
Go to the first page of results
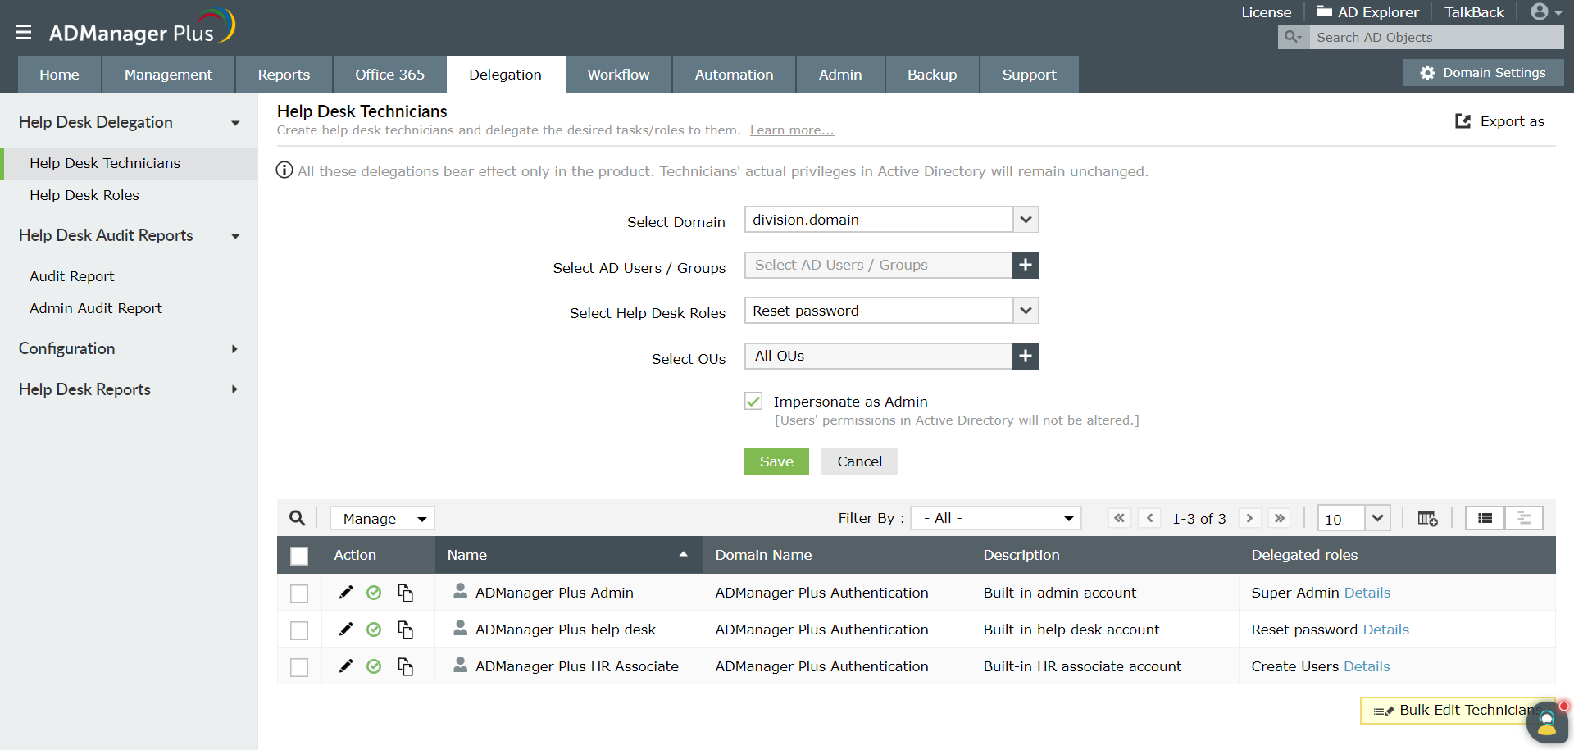[1119, 518]
